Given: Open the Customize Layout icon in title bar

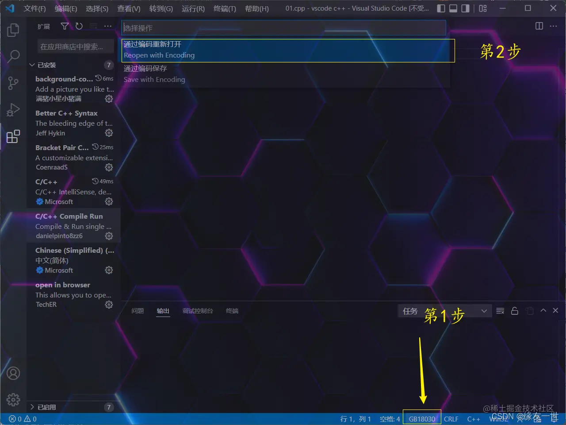Looking at the screenshot, I should pos(483,8).
